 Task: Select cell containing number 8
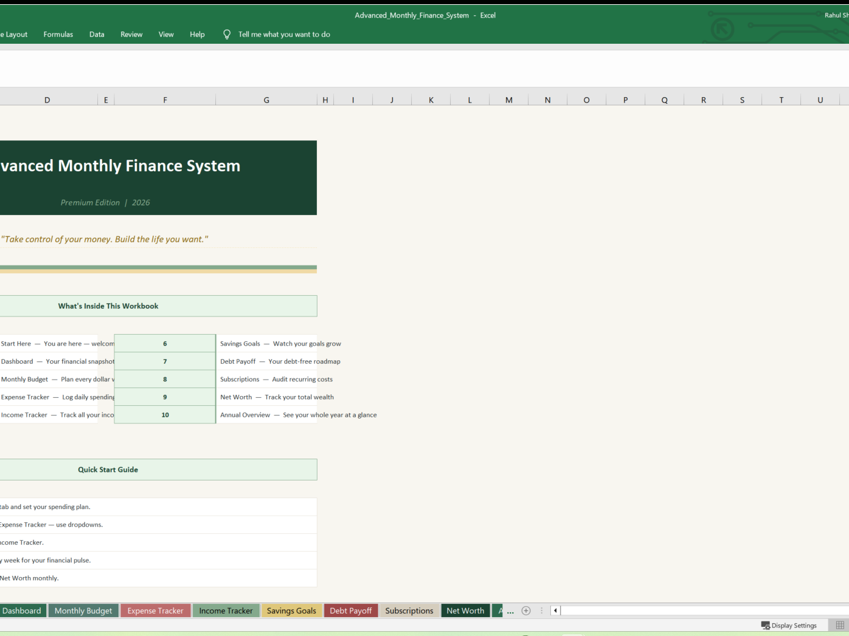coord(165,379)
